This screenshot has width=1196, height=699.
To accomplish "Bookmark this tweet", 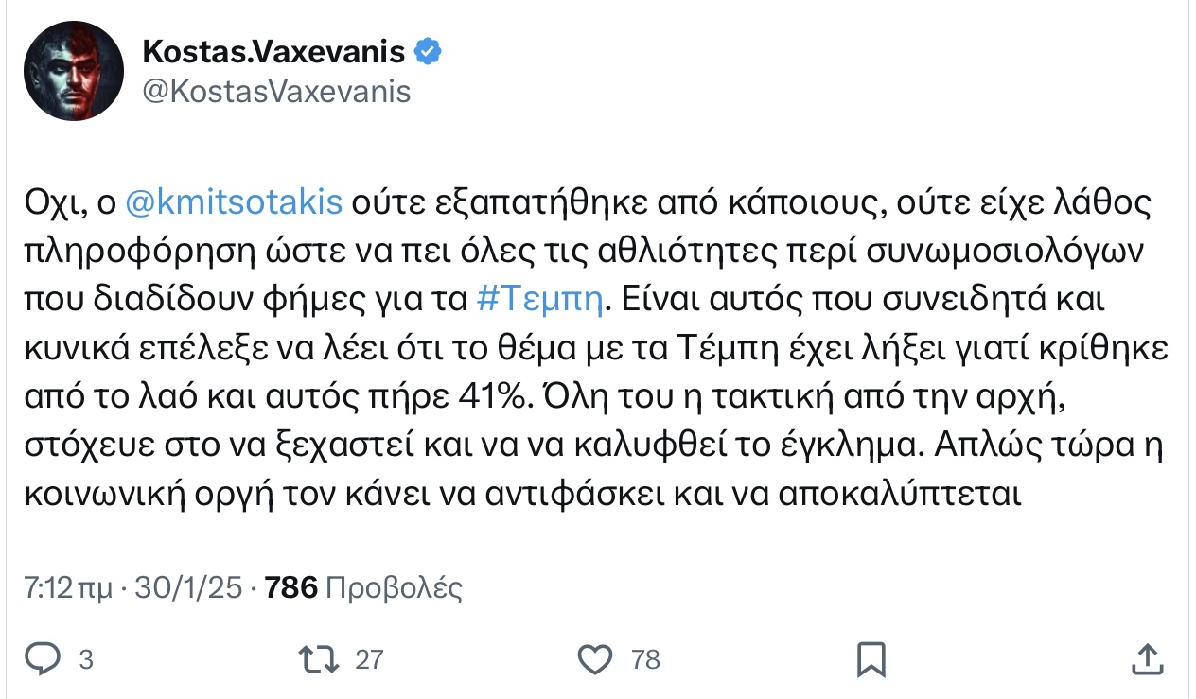I will 871,658.
